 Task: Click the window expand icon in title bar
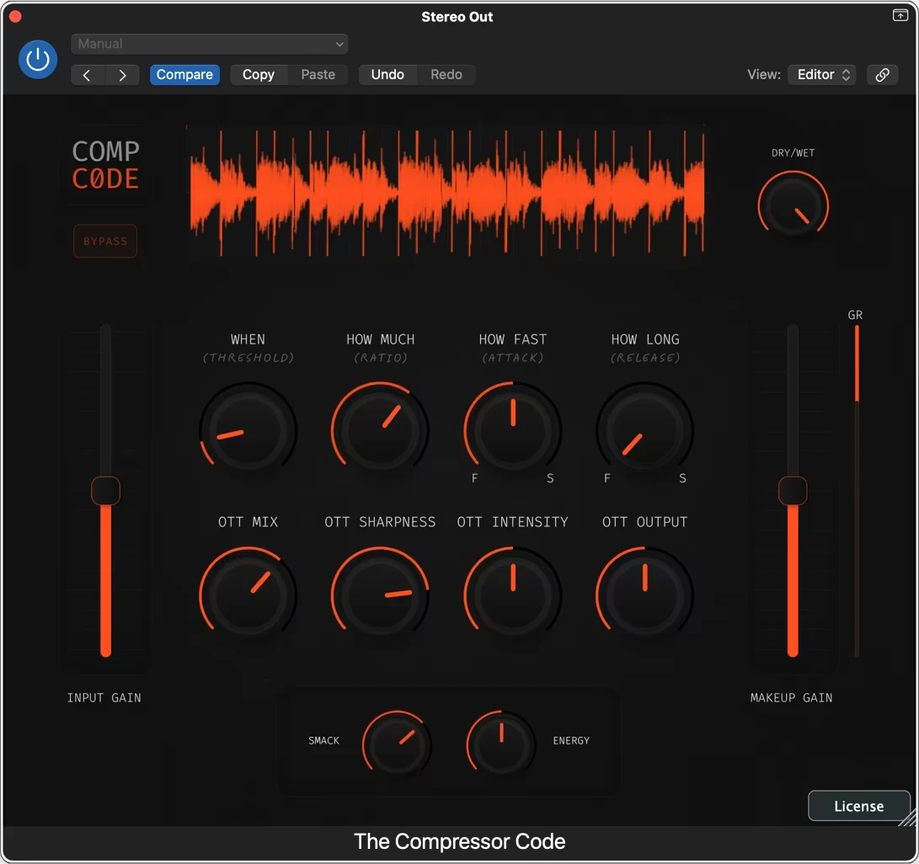(900, 15)
